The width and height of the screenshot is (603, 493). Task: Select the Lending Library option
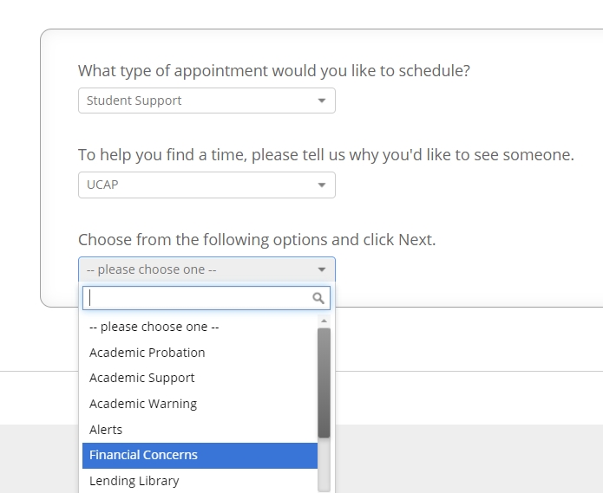tap(134, 481)
